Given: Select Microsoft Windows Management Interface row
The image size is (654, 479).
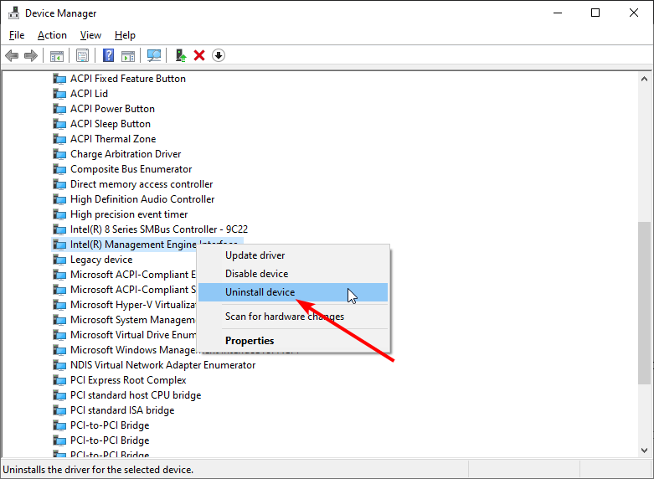Looking at the screenshot, I should click(x=133, y=350).
